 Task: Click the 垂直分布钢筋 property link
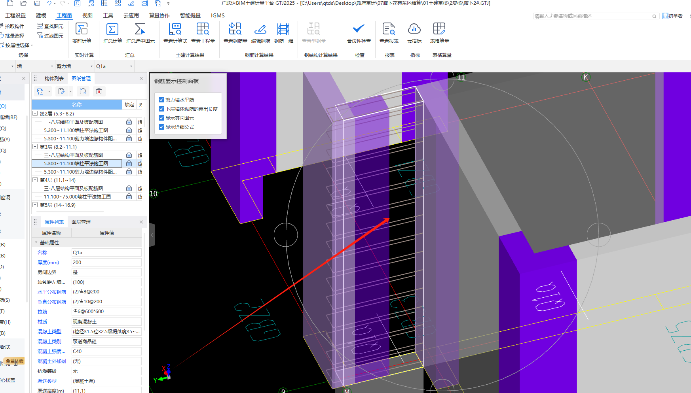coord(52,302)
